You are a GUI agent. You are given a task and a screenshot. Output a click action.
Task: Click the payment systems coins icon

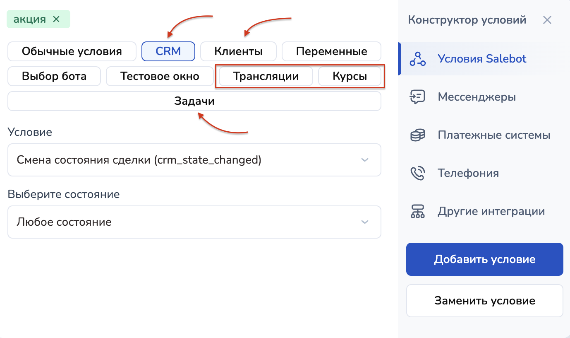tap(417, 135)
